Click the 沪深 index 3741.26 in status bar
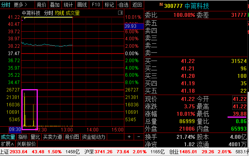The width and height of the screenshot is (249, 156). click(103, 152)
